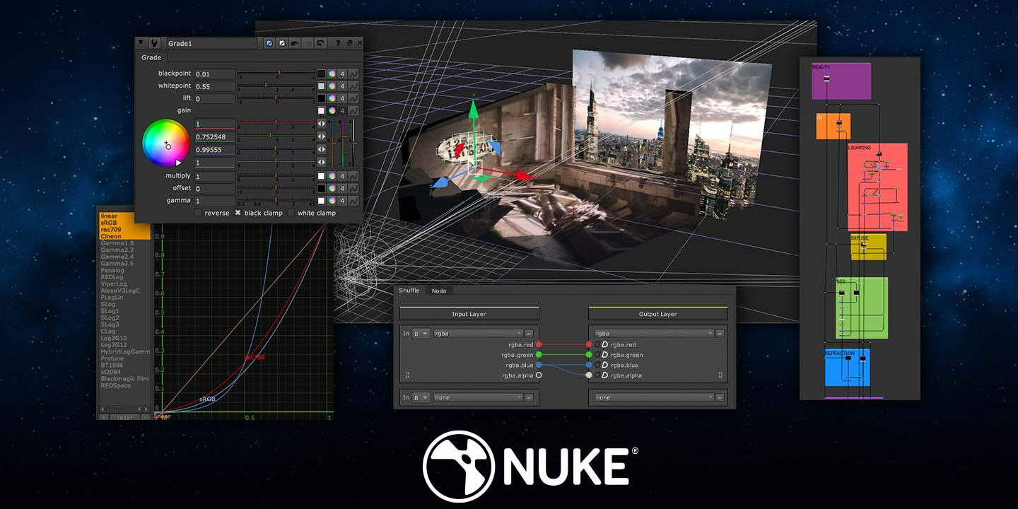
Task: Enable the reverse checkbox
Action: coord(198,212)
